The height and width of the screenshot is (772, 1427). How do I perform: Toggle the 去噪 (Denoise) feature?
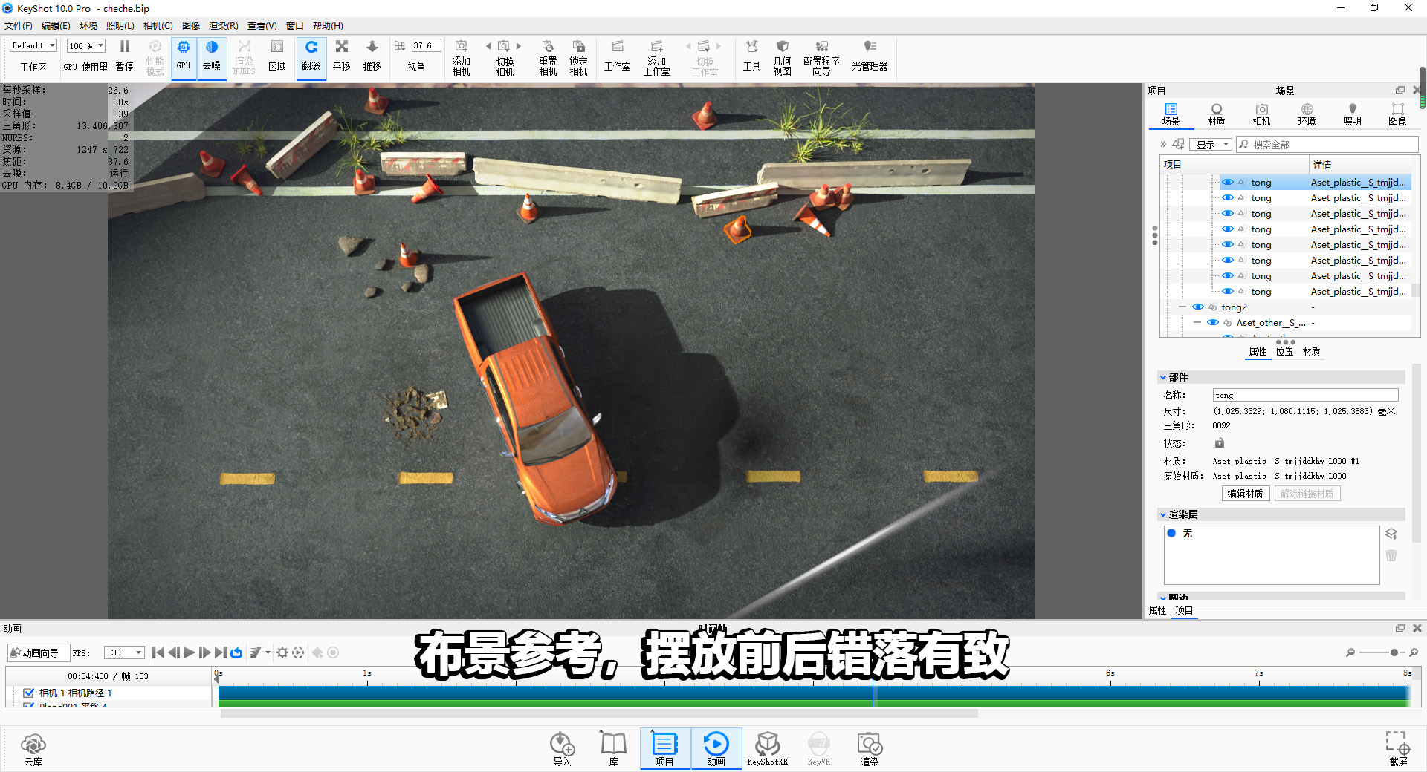click(212, 56)
